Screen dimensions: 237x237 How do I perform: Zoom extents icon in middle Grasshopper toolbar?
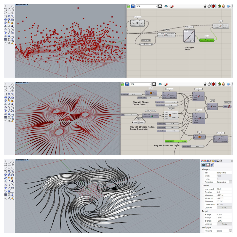pos(154,84)
